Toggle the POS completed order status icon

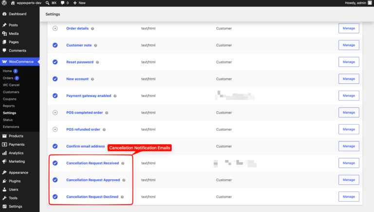[x=55, y=113]
